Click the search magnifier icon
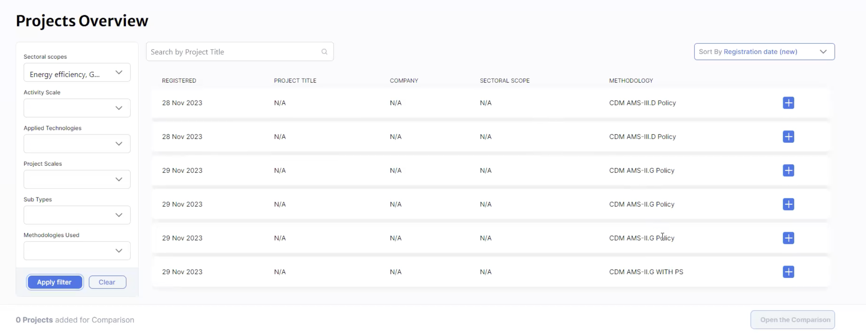866x333 pixels. pyautogui.click(x=324, y=52)
